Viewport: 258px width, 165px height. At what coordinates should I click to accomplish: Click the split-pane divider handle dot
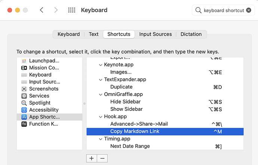click(x=85, y=103)
